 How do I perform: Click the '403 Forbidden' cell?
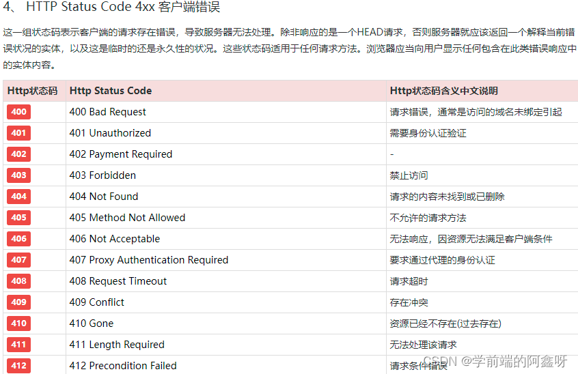[x=225, y=175]
